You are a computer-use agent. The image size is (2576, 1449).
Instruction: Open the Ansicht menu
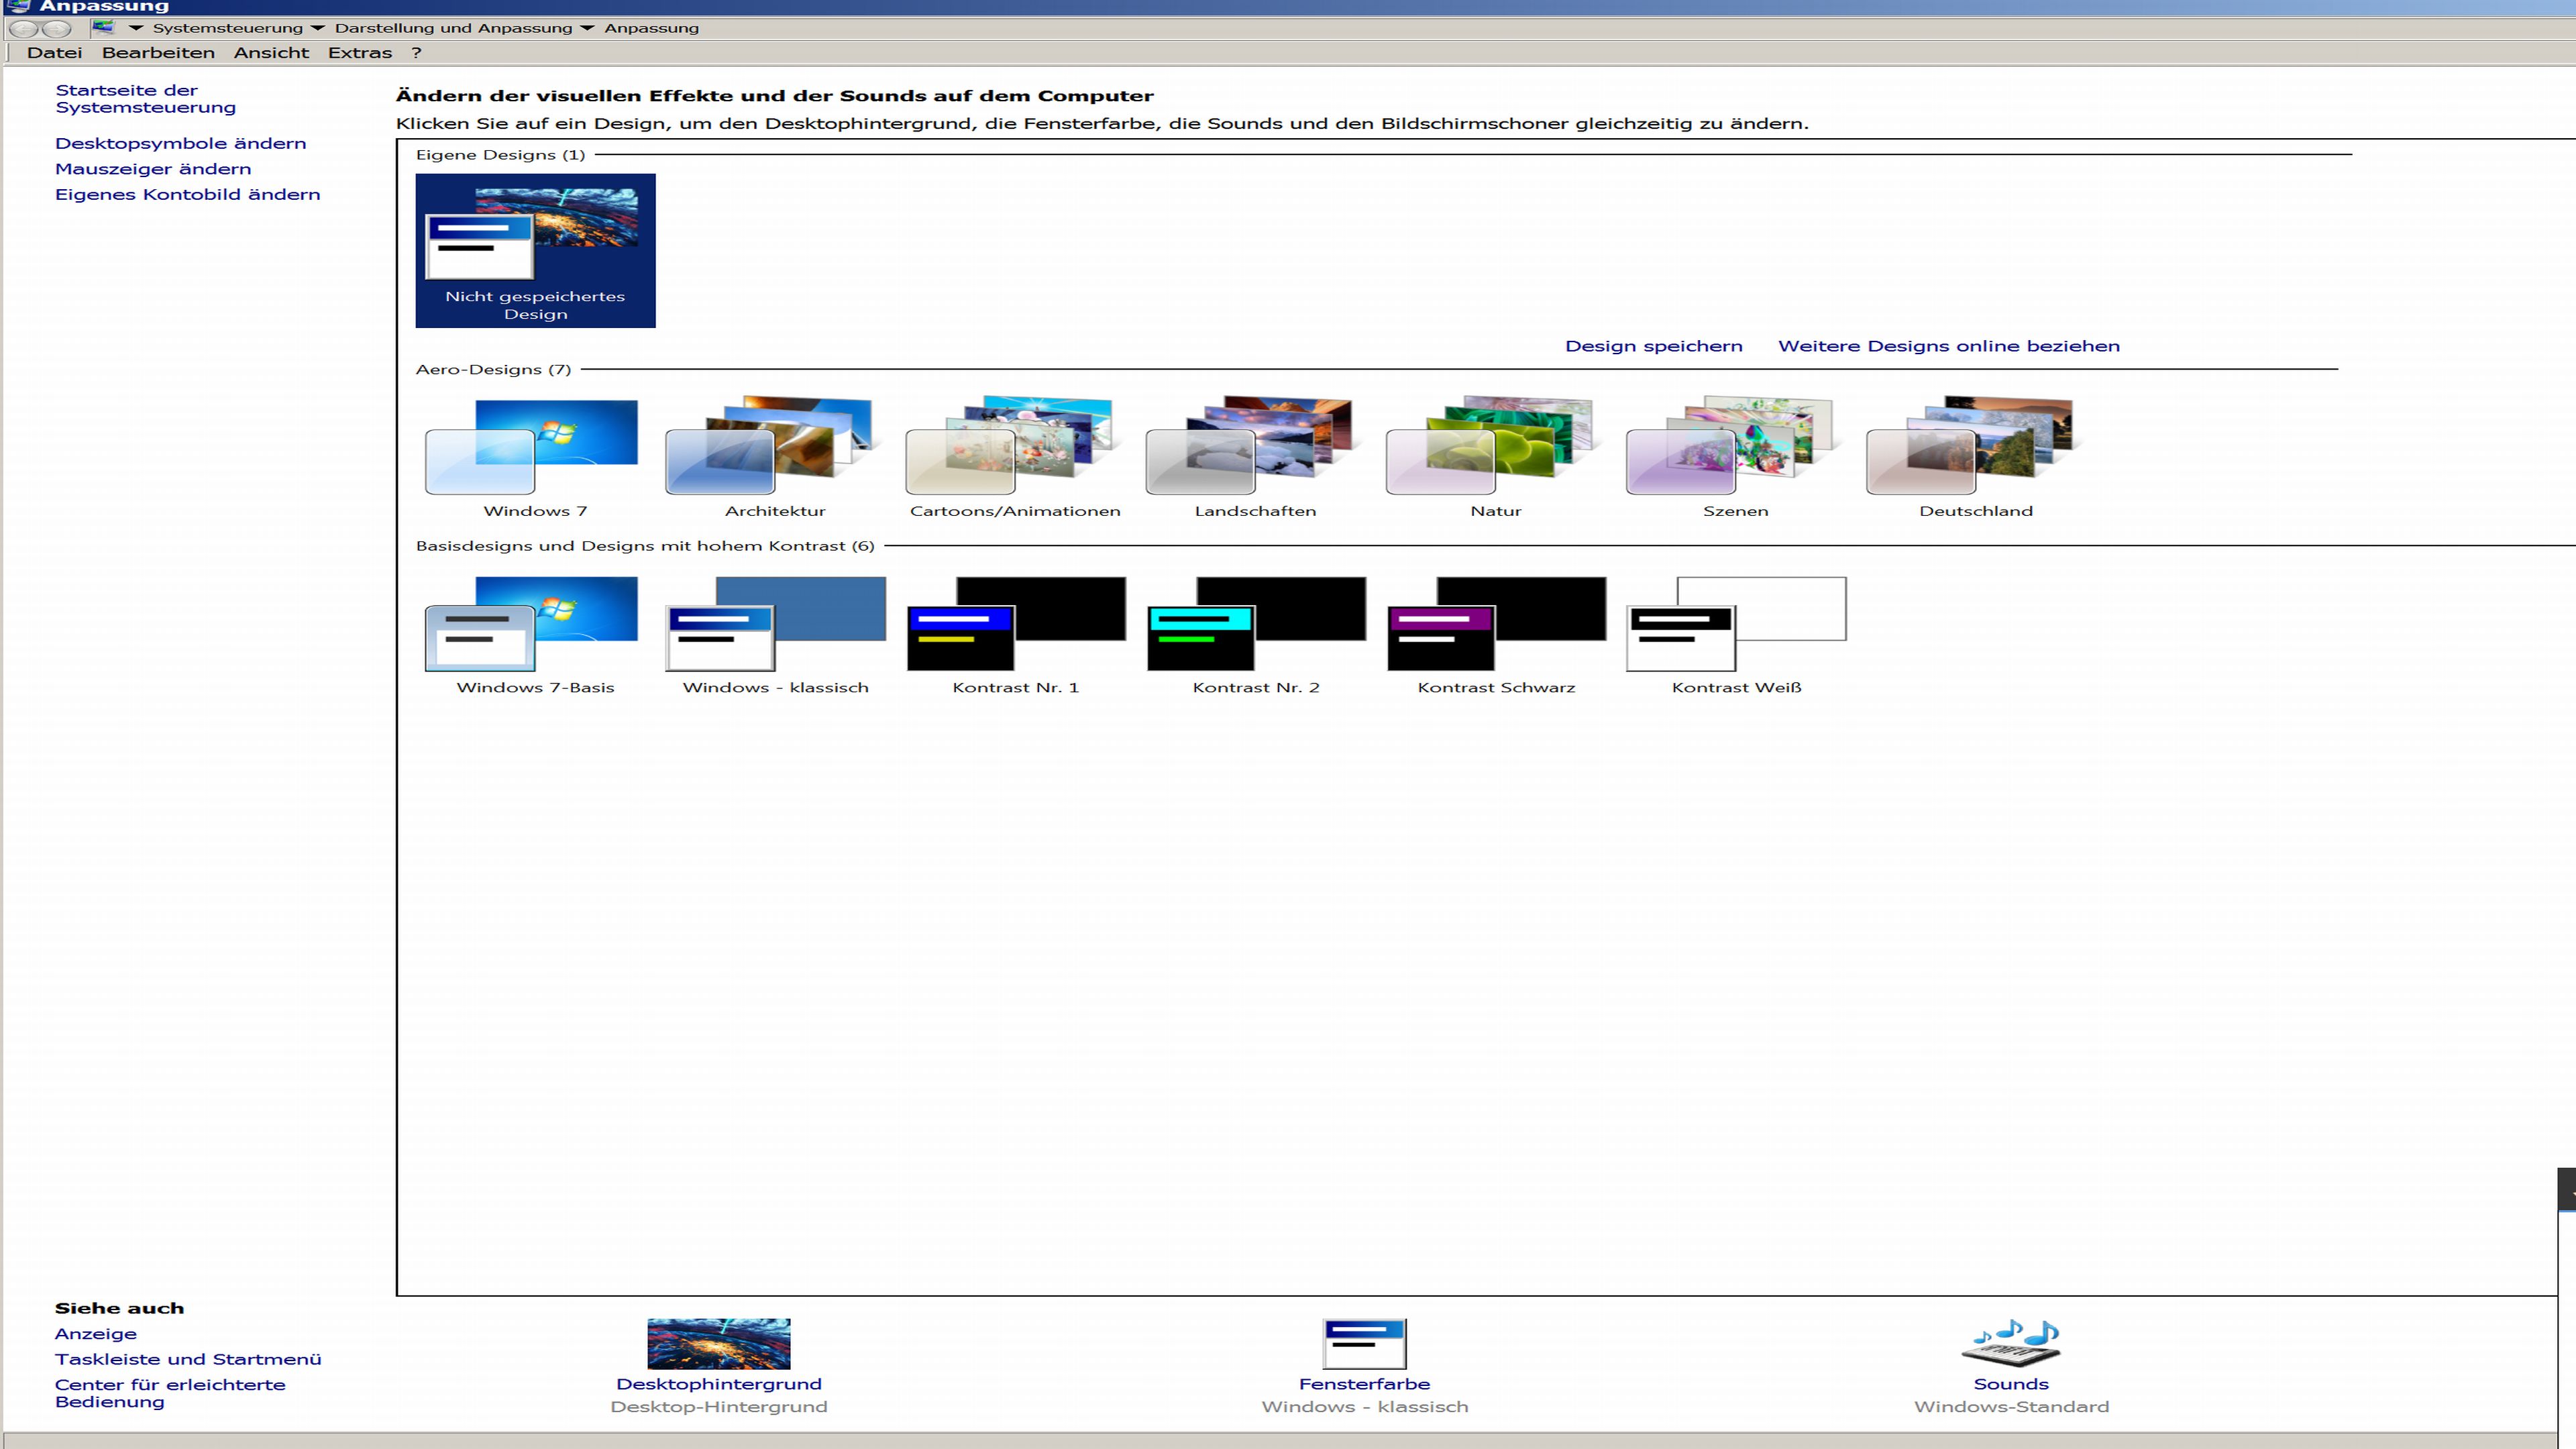tap(271, 53)
